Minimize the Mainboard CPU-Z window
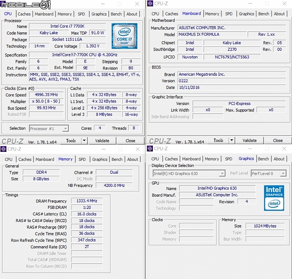 coord(250,4)
